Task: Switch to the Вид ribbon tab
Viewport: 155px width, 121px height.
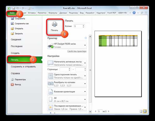Action: click(x=82, y=13)
